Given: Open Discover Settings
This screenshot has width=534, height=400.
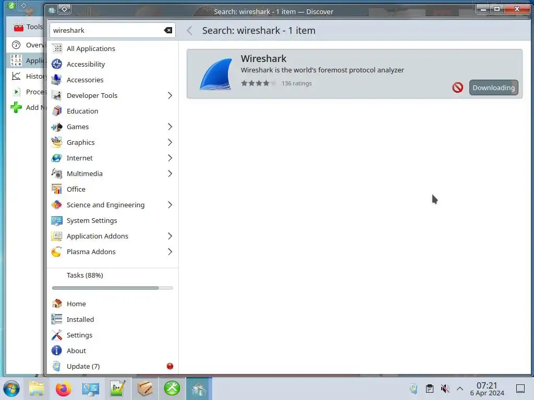Looking at the screenshot, I should coord(113,335).
